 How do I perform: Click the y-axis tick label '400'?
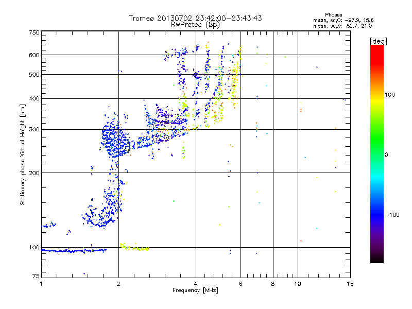[x=34, y=99]
